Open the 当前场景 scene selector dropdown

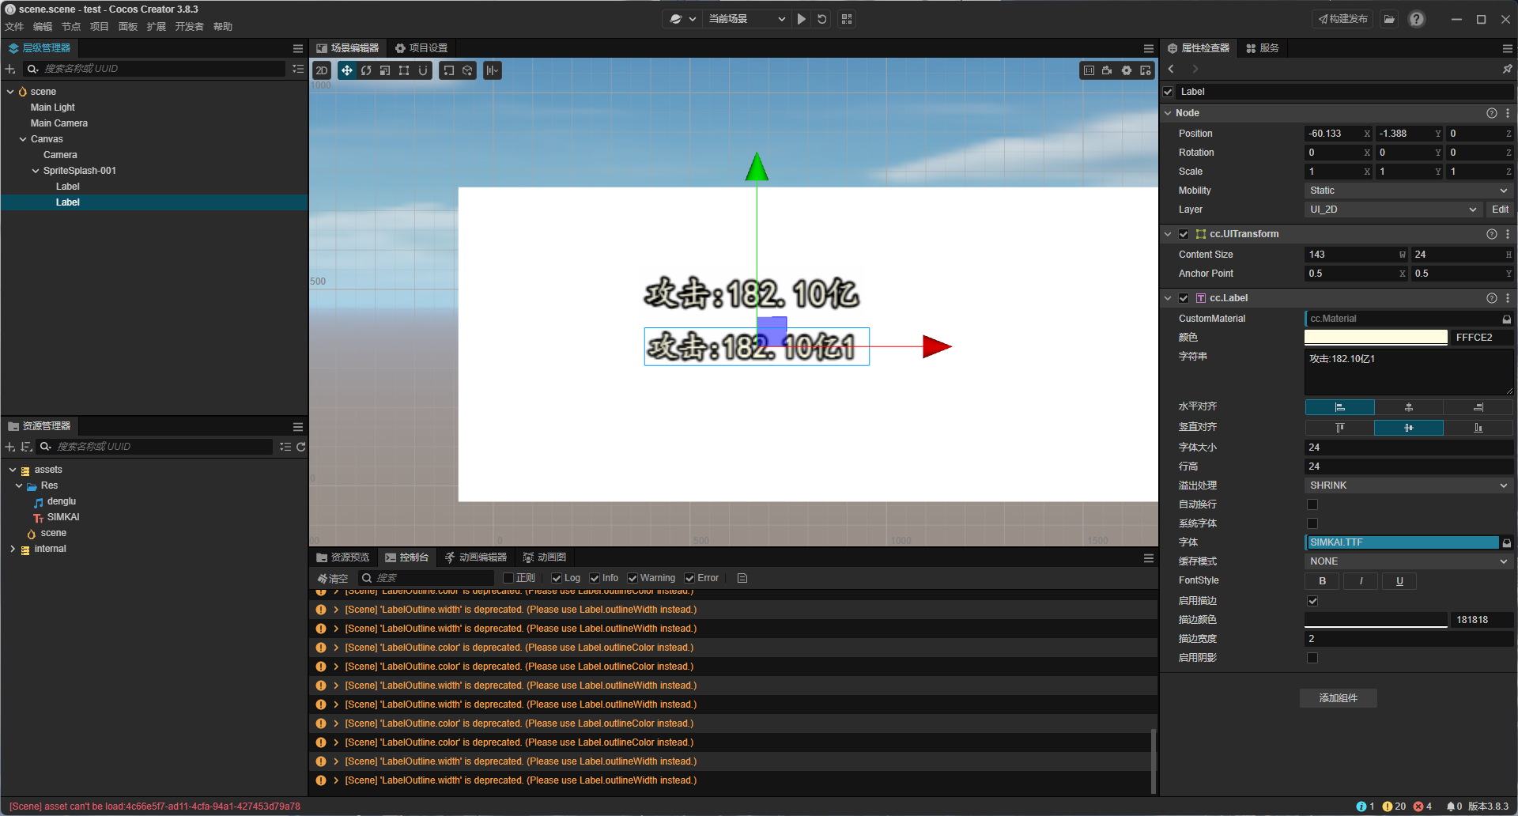746,19
